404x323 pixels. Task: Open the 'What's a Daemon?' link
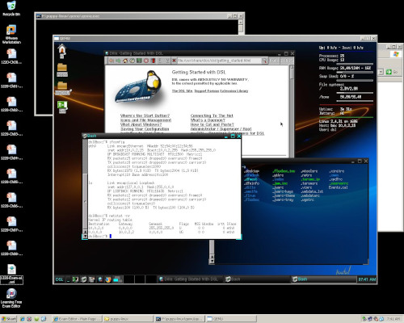click(208, 120)
